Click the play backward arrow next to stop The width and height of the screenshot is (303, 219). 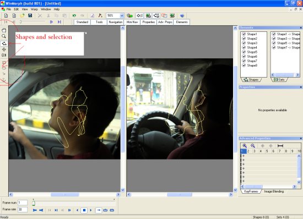pyautogui.click(x=78, y=210)
